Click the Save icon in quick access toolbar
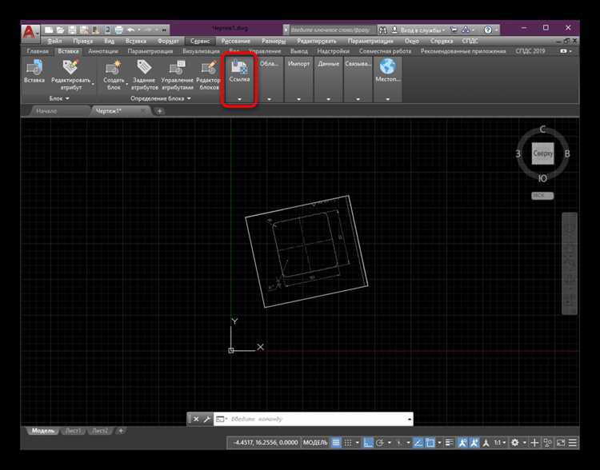This screenshot has height=470, width=600. coord(72,30)
